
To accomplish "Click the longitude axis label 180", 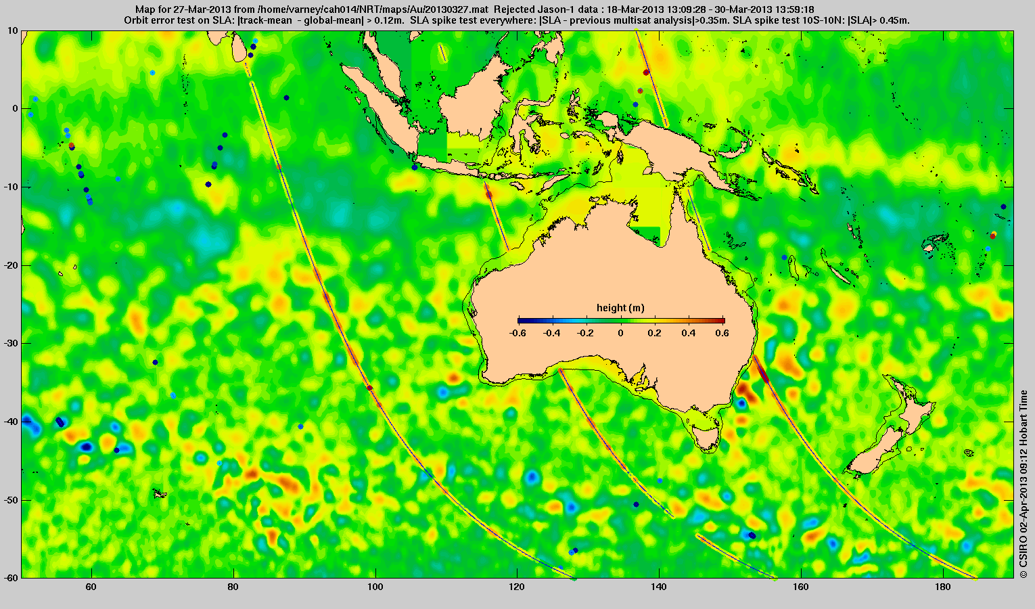I will 942,587.
